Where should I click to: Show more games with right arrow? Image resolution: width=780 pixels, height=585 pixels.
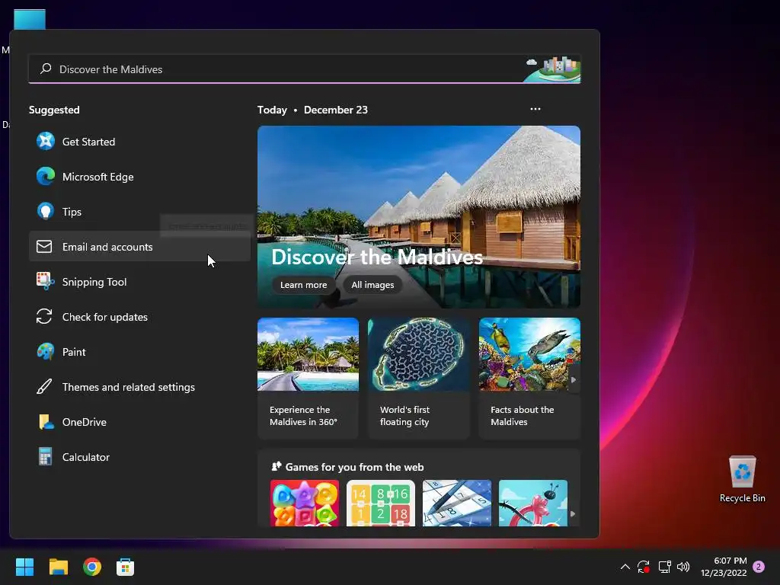coord(573,513)
